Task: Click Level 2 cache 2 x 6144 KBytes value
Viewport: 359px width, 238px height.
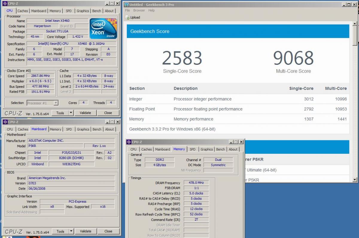Action: [87, 86]
